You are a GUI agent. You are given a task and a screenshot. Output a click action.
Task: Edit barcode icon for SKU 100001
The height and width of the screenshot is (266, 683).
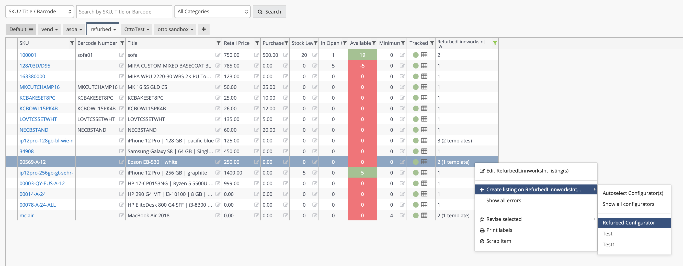pos(121,55)
